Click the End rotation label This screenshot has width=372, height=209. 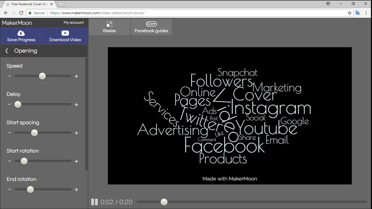click(x=22, y=179)
